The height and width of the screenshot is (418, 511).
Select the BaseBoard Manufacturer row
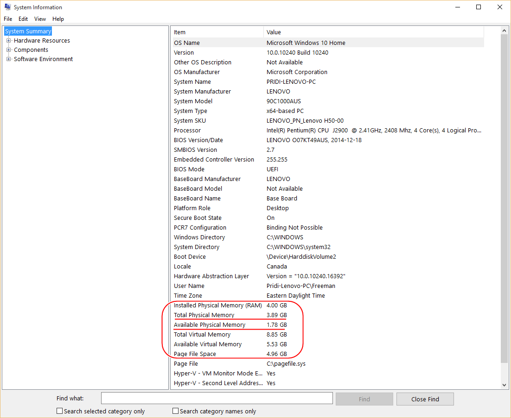[x=328, y=179]
